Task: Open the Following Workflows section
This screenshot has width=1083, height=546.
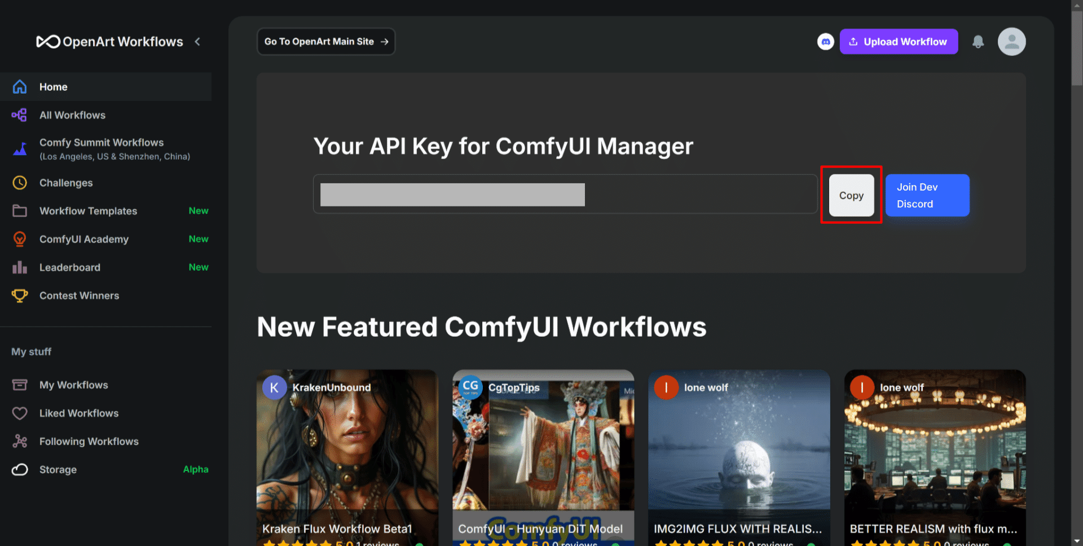Action: click(89, 441)
